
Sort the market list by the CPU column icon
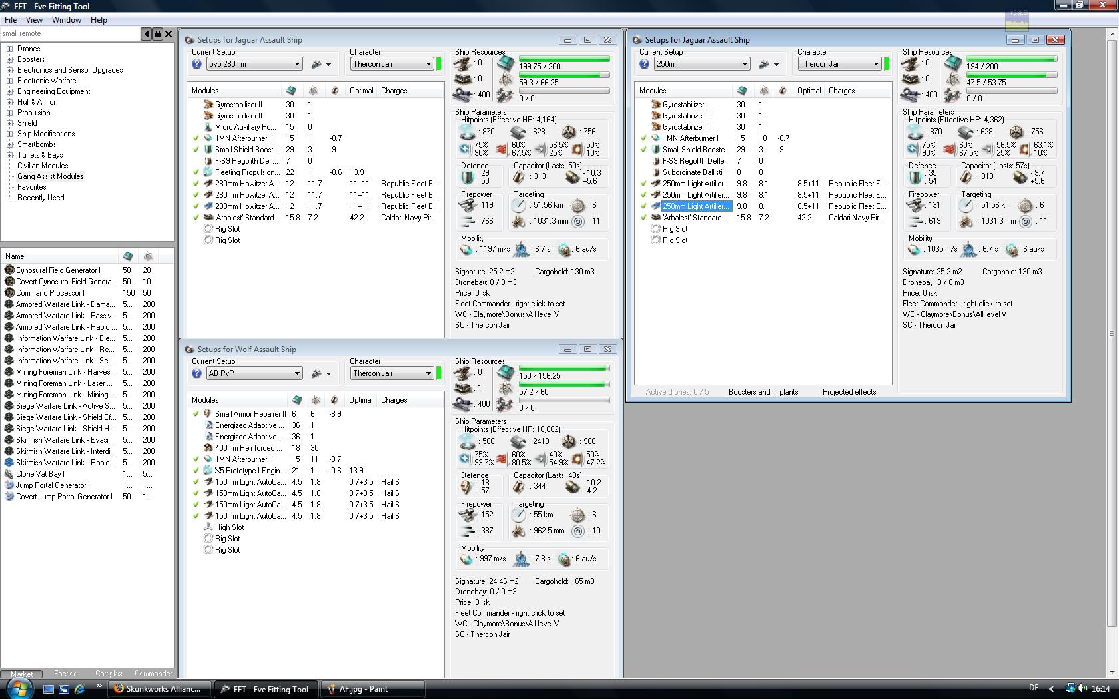click(x=128, y=256)
